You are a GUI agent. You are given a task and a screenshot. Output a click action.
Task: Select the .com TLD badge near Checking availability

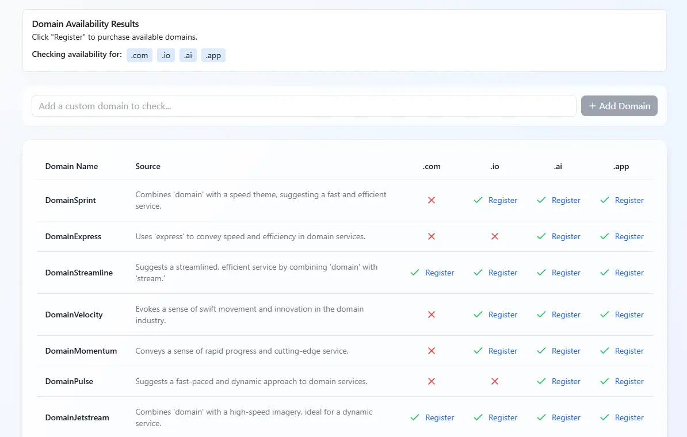[139, 55]
